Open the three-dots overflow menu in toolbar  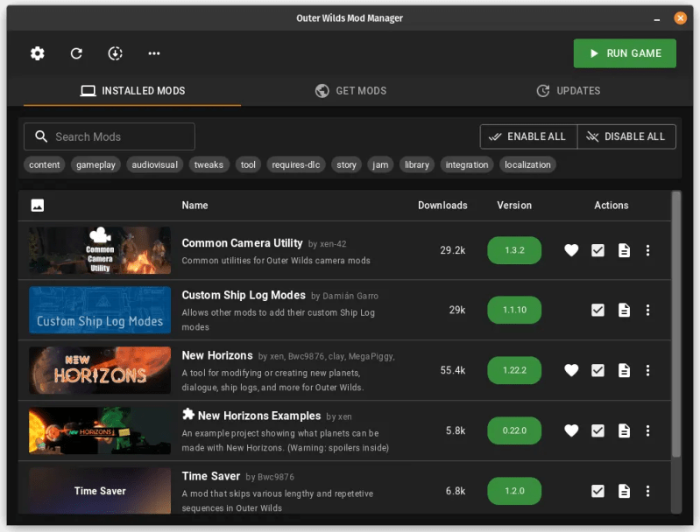(154, 53)
